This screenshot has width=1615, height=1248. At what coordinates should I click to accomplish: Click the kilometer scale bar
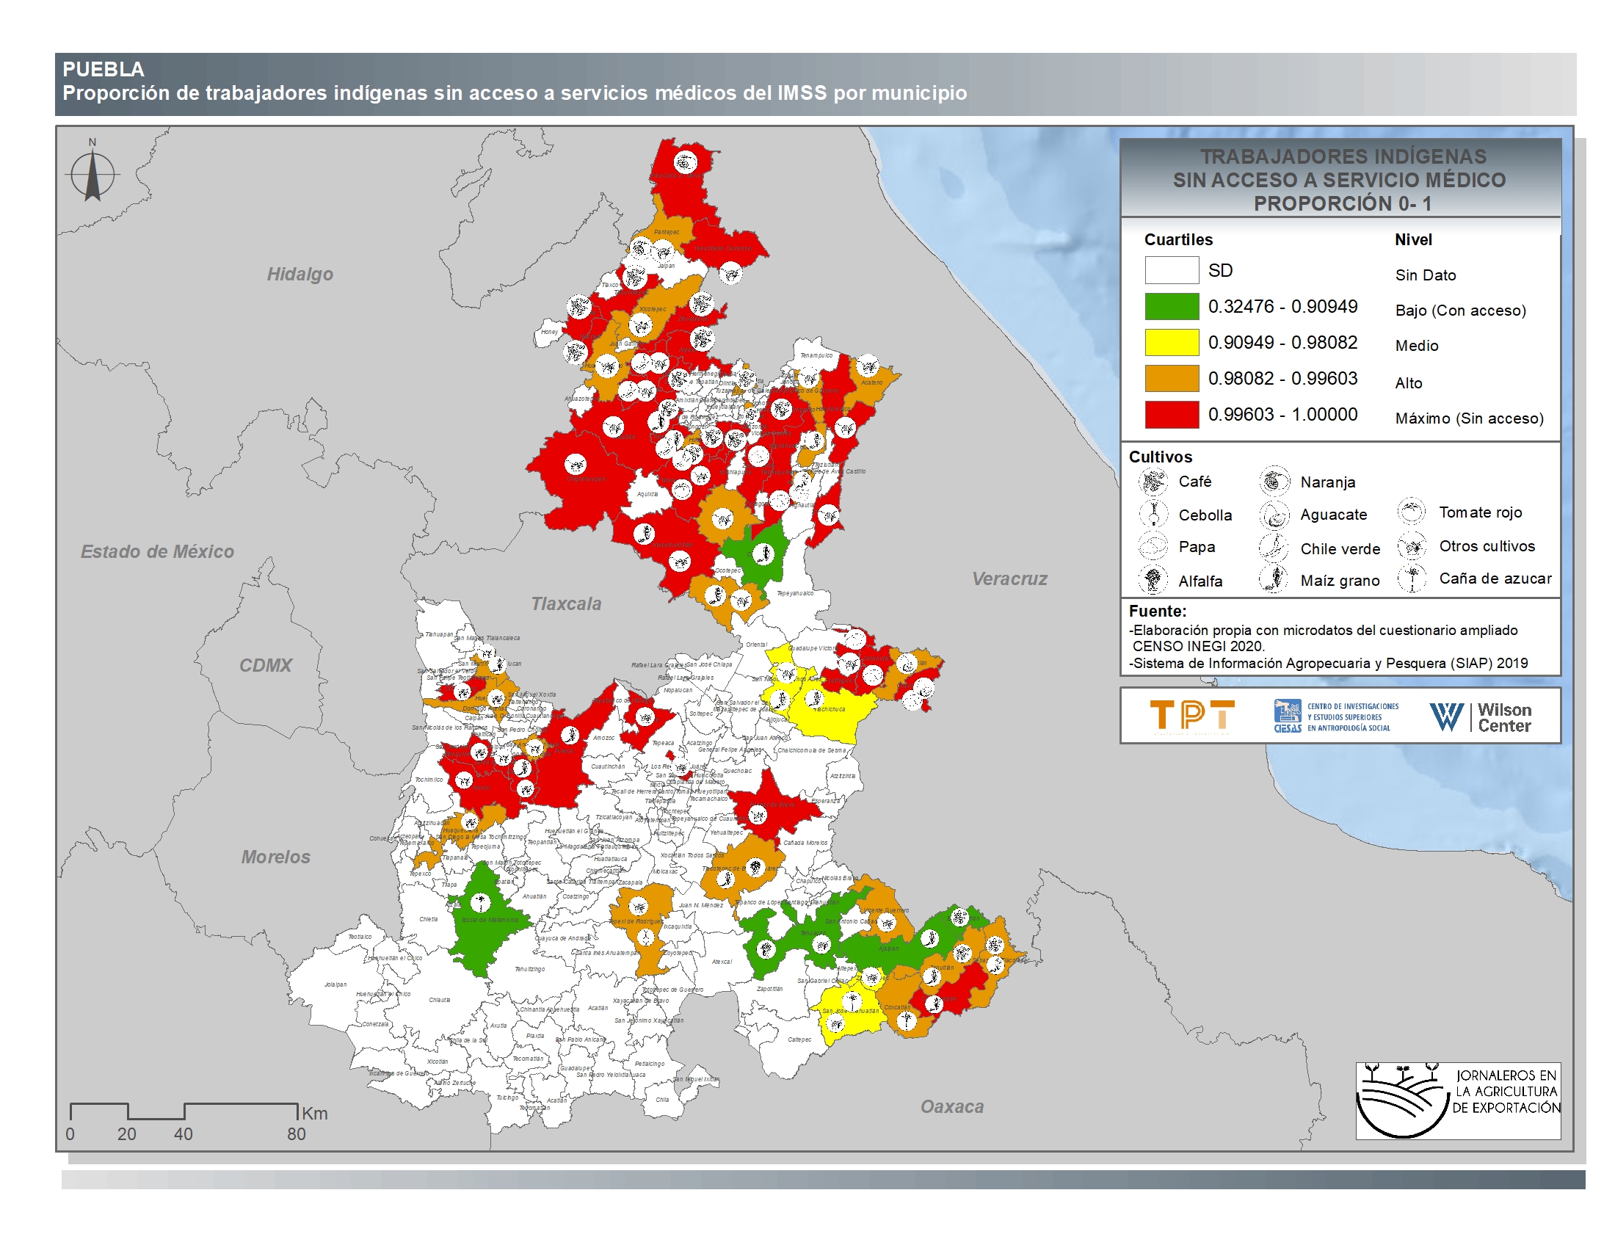coord(184,1111)
